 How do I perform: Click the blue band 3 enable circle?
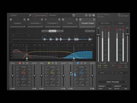[x=78, y=63]
